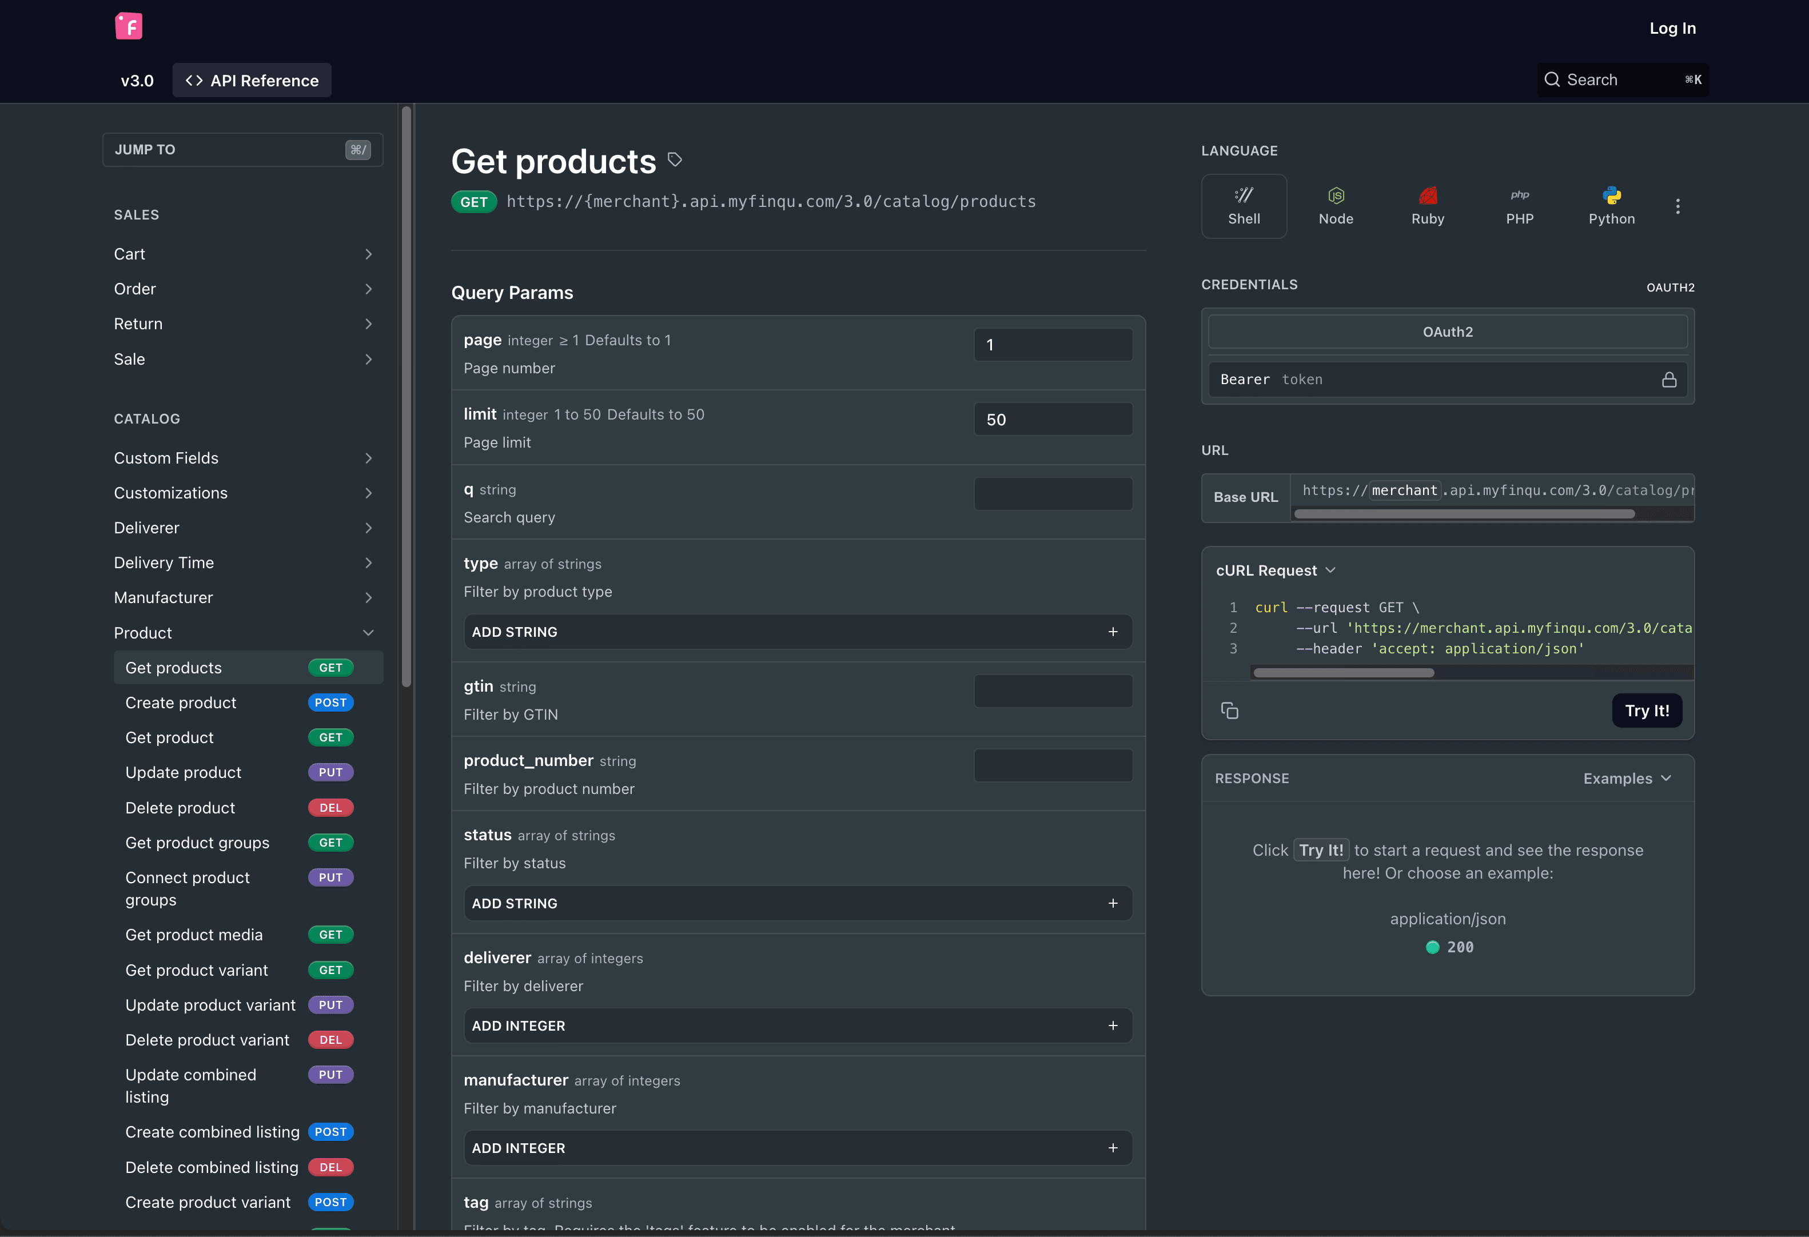Choose PHP code examples
Image resolution: width=1809 pixels, height=1237 pixels.
point(1519,205)
